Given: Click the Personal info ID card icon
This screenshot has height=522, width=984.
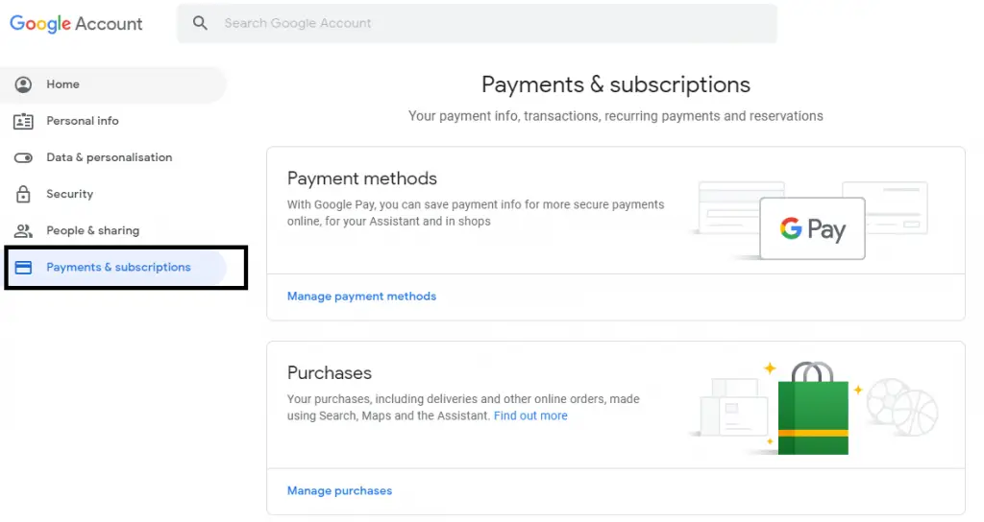Looking at the screenshot, I should [23, 121].
